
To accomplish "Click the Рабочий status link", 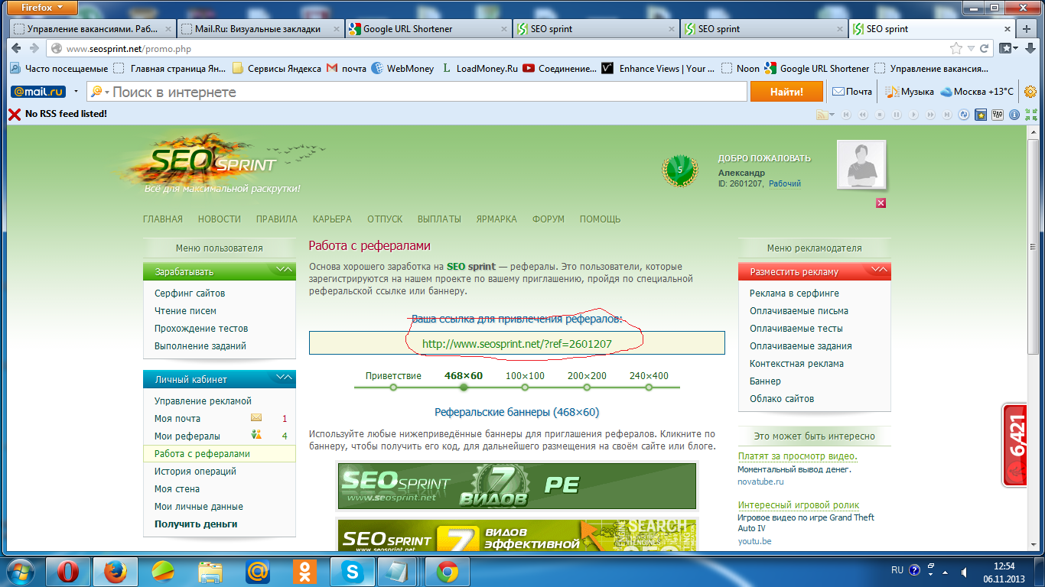I will (785, 183).
